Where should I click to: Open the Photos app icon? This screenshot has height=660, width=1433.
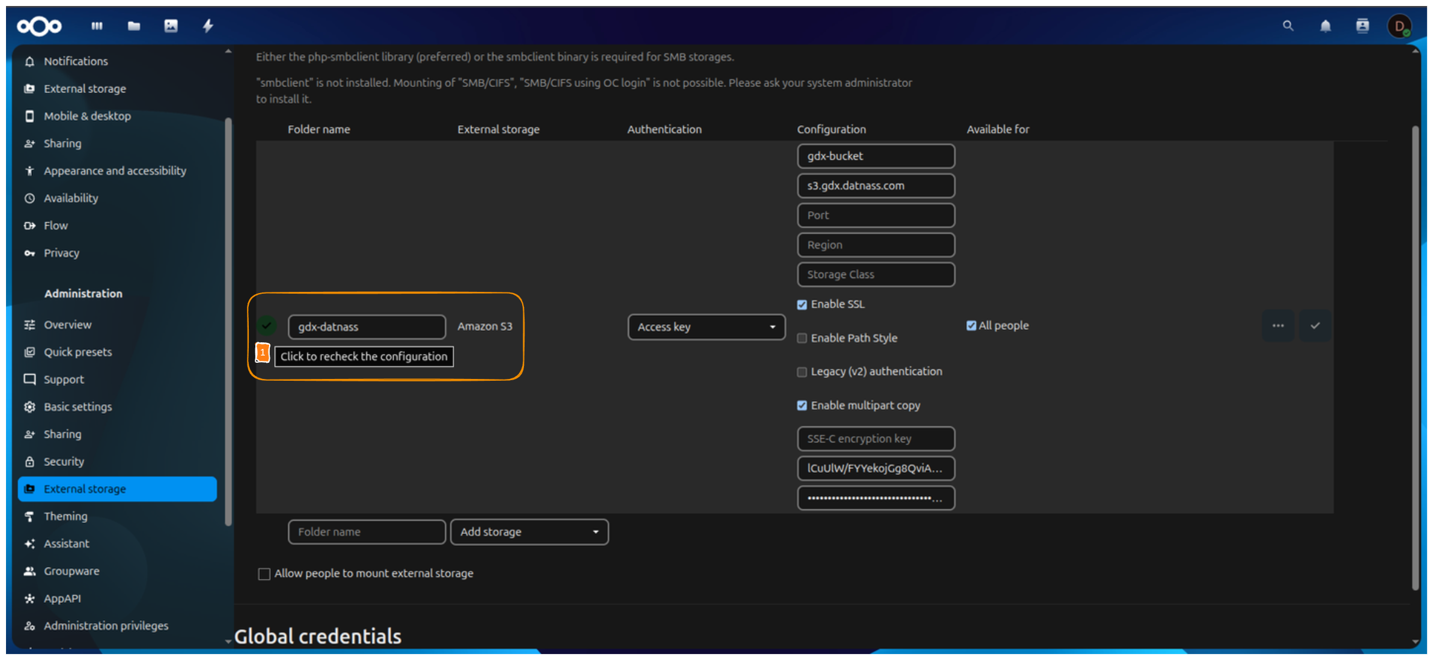171,26
